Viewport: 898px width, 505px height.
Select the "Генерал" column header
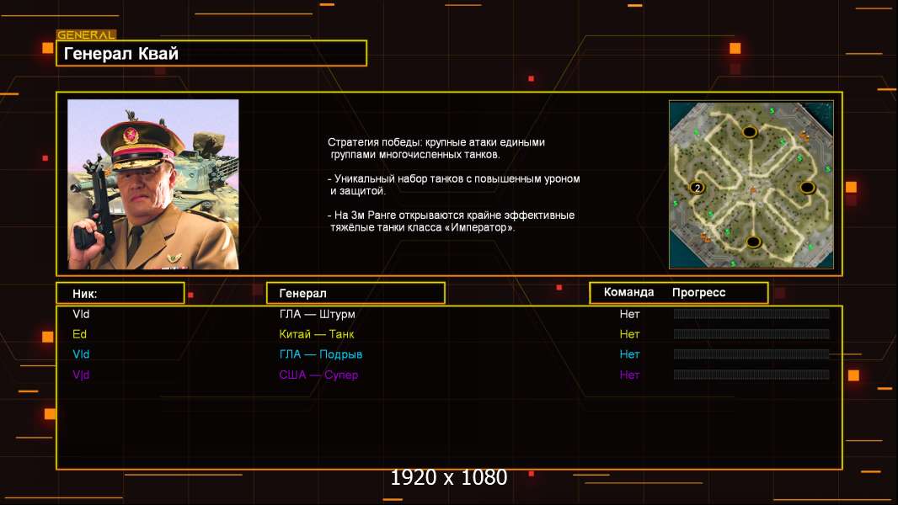point(355,293)
